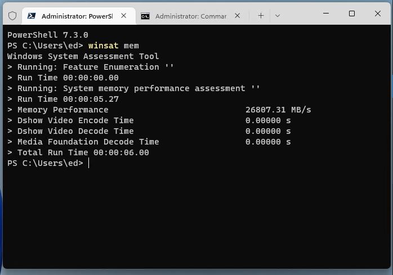Click 'Run Time 00:00:05.27' line
The image size is (393, 275).
63,99
